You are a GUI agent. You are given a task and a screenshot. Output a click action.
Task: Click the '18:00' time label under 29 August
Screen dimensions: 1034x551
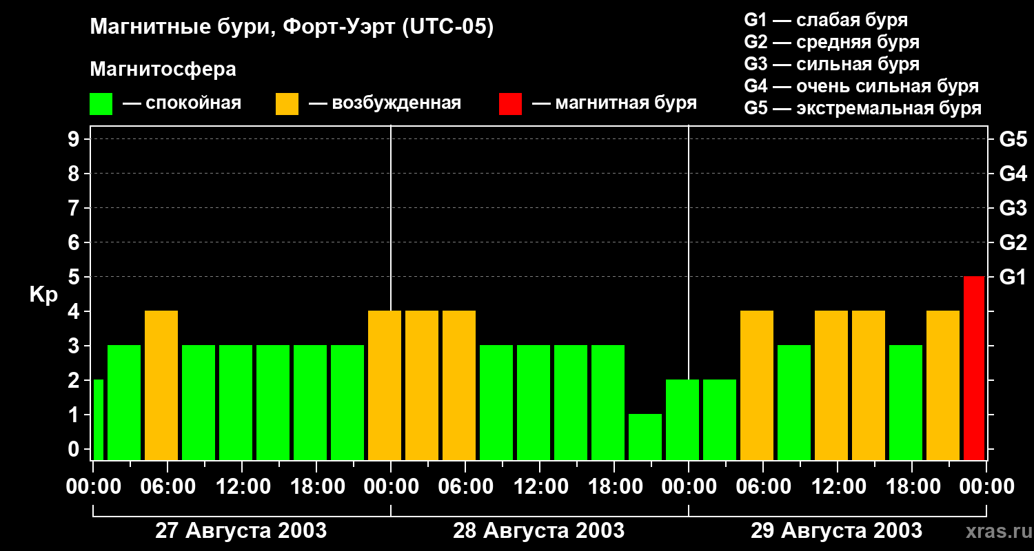(x=912, y=486)
